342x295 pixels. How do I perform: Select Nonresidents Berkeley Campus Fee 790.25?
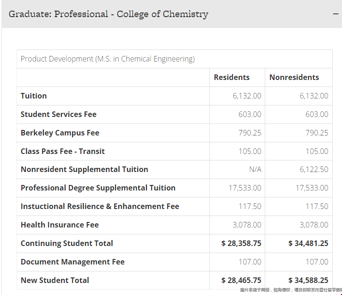coord(317,133)
